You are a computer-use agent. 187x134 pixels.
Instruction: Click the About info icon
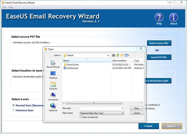point(174,18)
